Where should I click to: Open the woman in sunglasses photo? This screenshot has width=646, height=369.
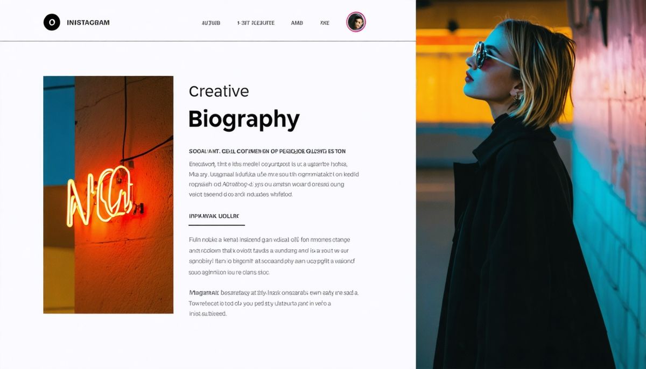point(531,184)
